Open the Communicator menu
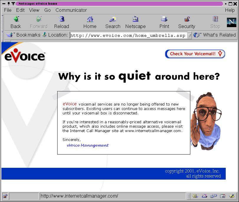 pos(71,10)
